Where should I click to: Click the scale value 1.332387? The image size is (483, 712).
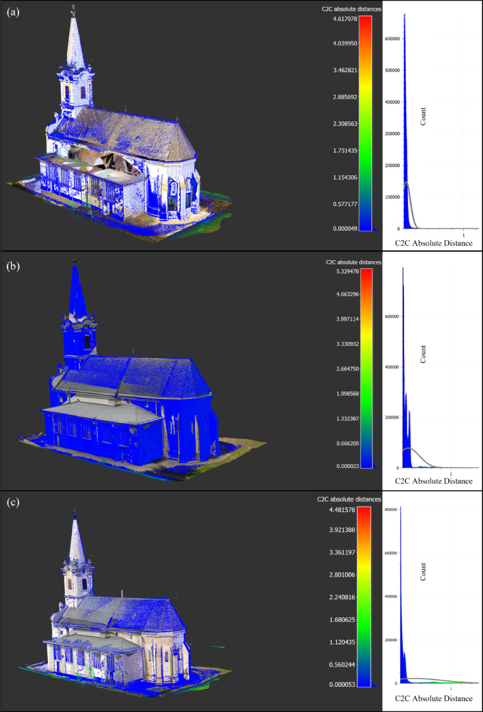point(347,419)
